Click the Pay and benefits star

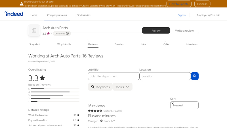click(x=78, y=120)
